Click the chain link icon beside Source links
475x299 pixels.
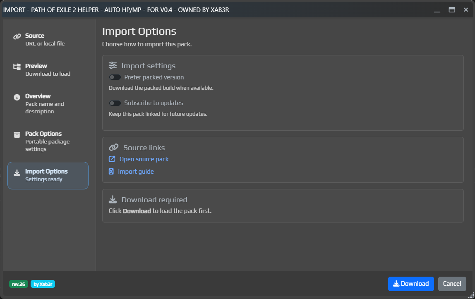pos(112,147)
